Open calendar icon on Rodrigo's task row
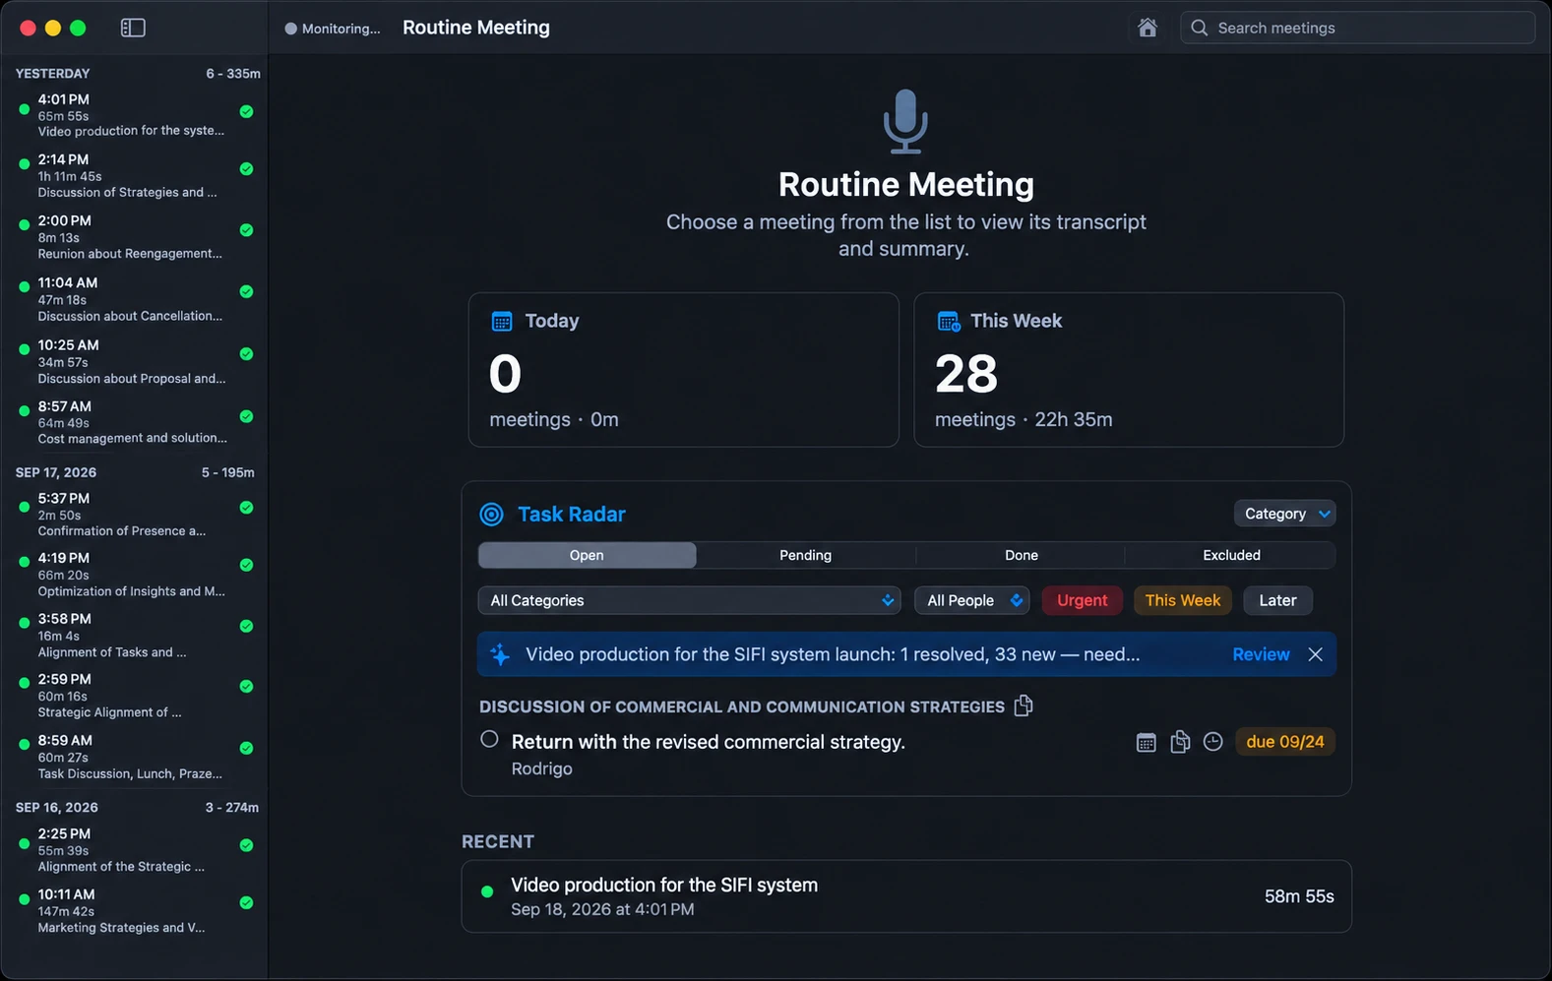 coord(1146,742)
